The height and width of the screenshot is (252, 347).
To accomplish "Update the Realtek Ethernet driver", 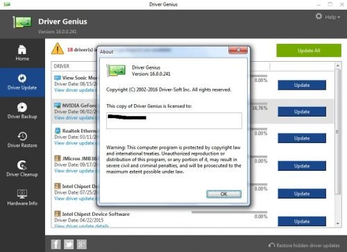I will [302, 138].
